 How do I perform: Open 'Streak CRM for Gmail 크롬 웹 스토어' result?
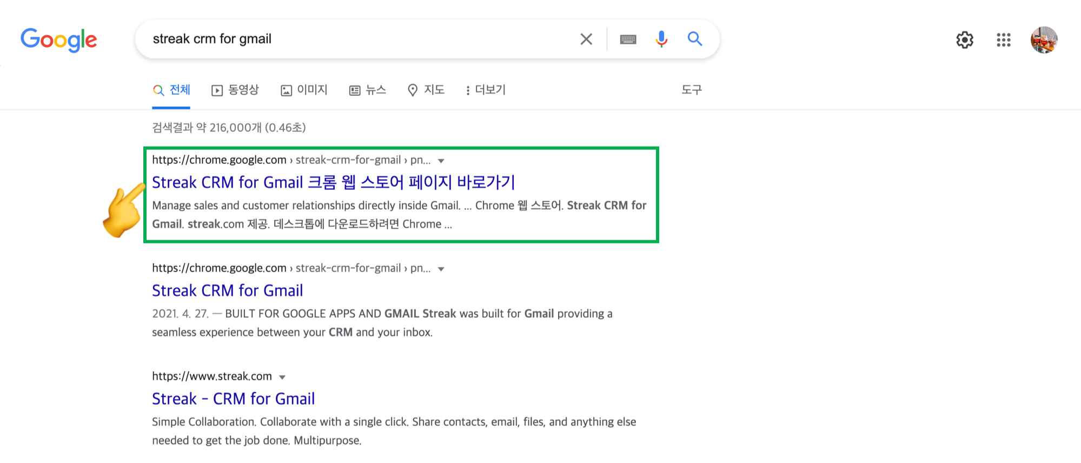334,182
